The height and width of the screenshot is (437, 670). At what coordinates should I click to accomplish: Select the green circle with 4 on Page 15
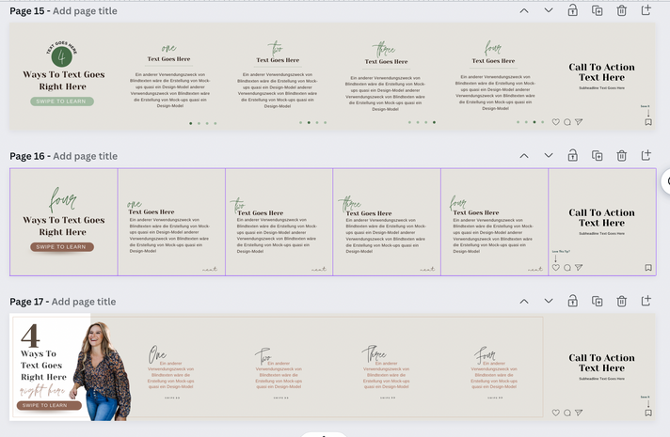[x=61, y=56]
